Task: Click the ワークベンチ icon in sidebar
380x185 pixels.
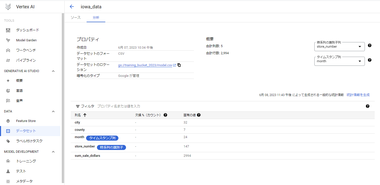Action: (x=8, y=50)
